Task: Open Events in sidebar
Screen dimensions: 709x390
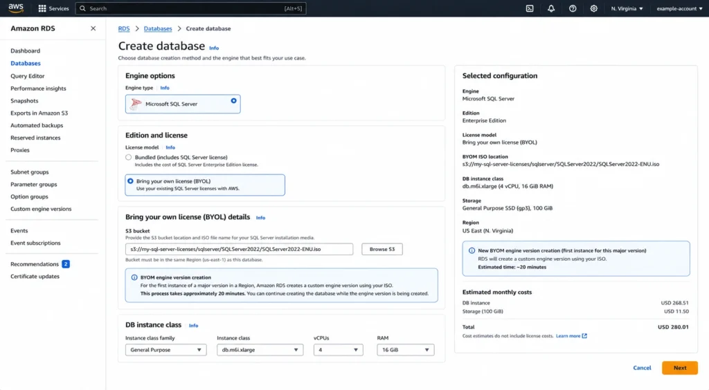Action: click(19, 231)
